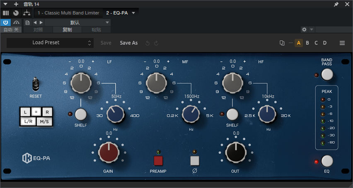Click the HF frequency knob 10kHz
This screenshot has width=353, height=188.
pos(267,114)
